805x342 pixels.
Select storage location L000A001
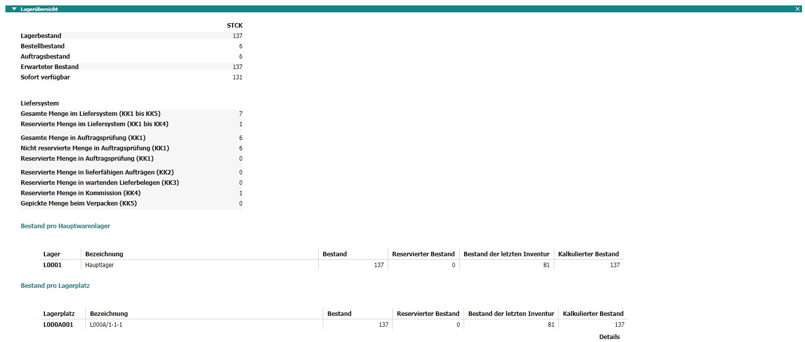pos(58,325)
